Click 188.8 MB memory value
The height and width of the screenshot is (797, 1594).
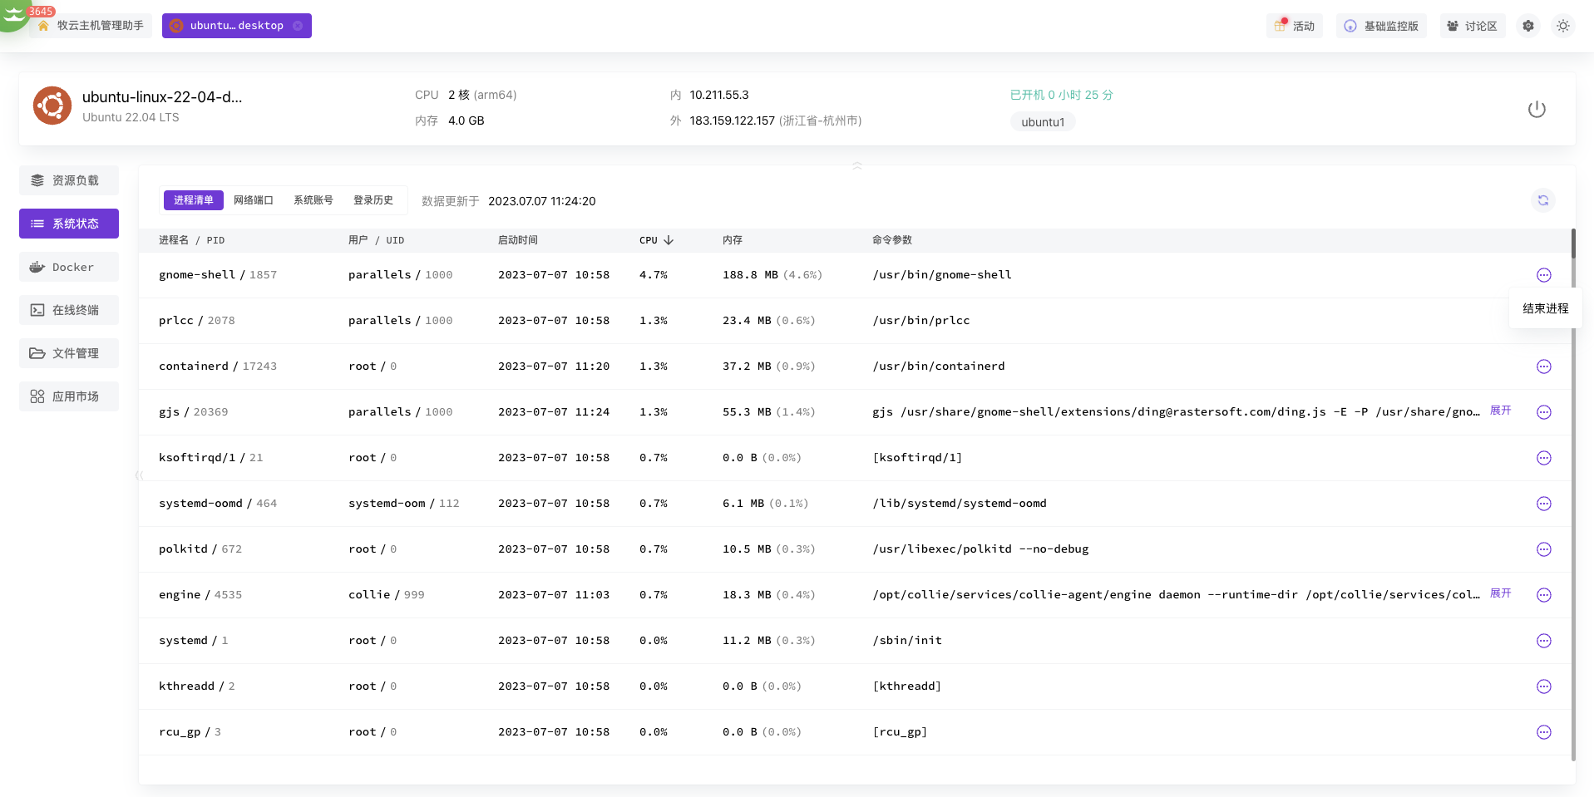(x=751, y=275)
